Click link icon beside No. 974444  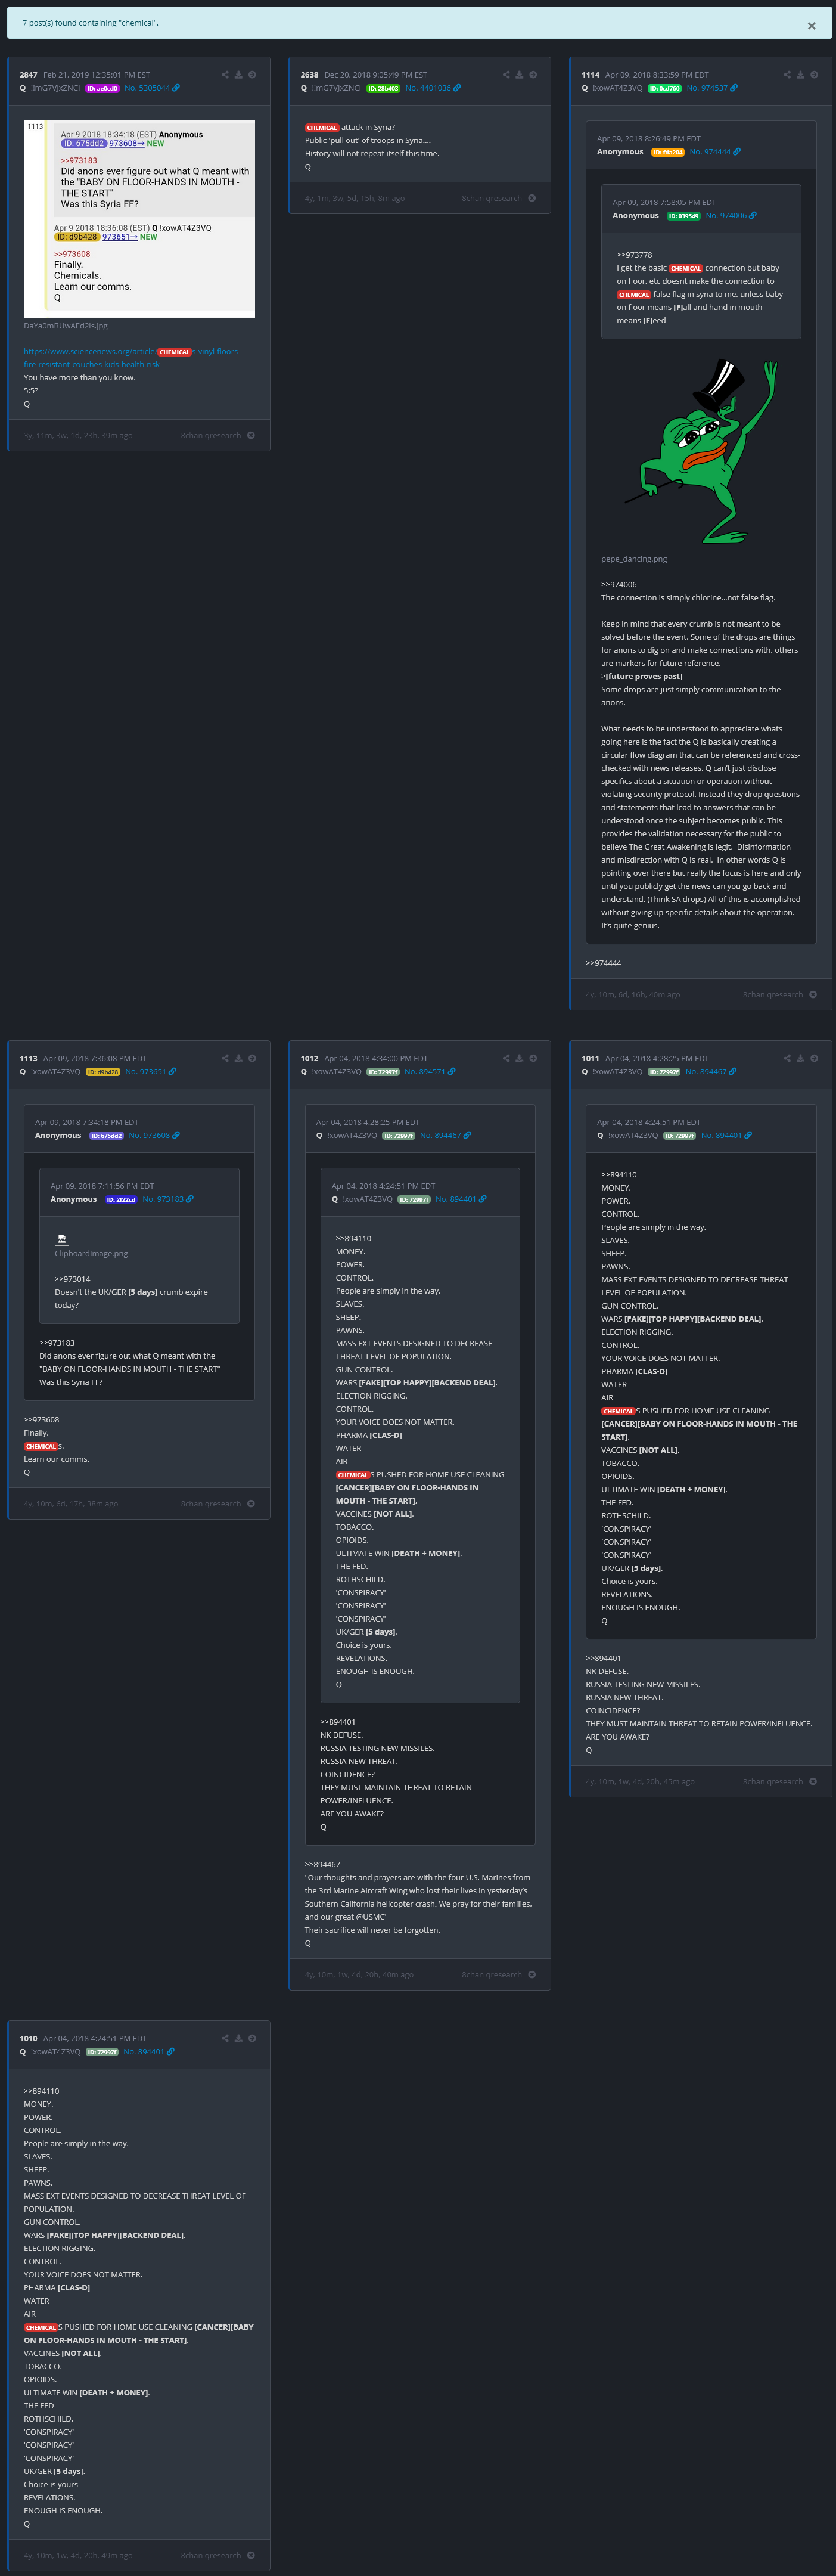coord(737,152)
